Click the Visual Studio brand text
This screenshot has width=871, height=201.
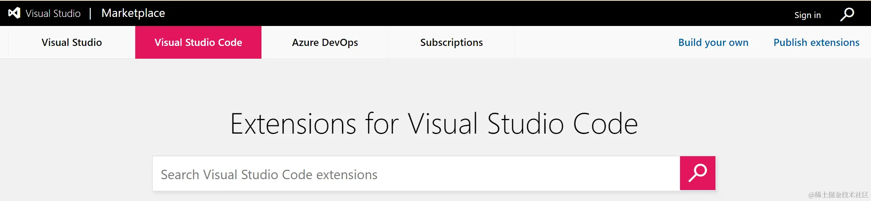(53, 14)
